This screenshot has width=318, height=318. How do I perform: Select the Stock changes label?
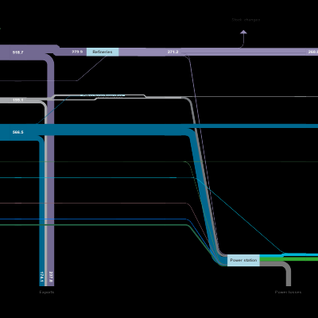click(246, 20)
